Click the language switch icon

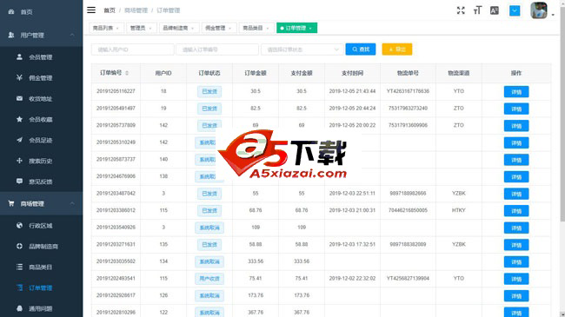[495, 10]
